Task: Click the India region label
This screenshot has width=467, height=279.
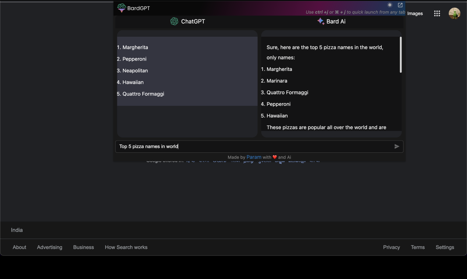Action: click(17, 230)
